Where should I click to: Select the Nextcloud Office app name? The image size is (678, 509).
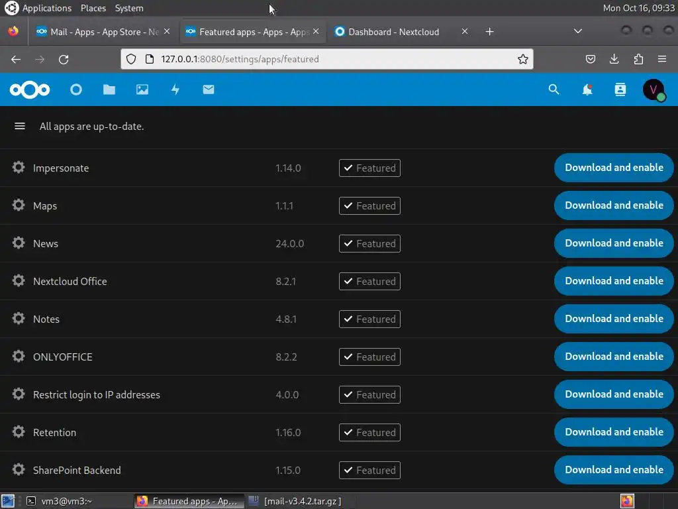[x=70, y=281]
